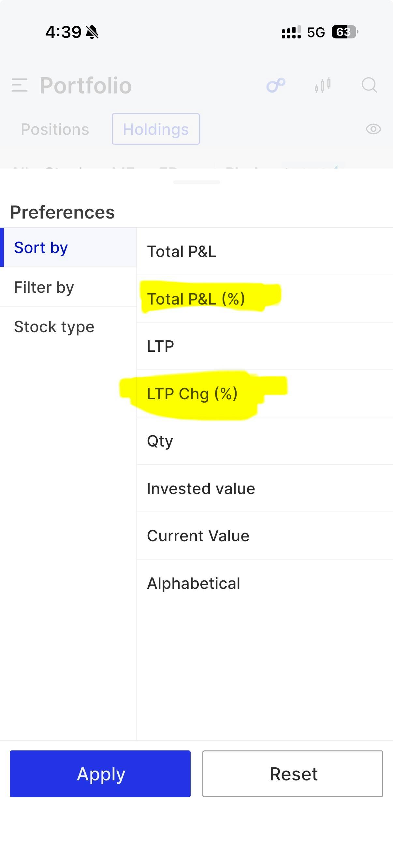
Task: Open the candlestick chart icon
Action: point(323,85)
